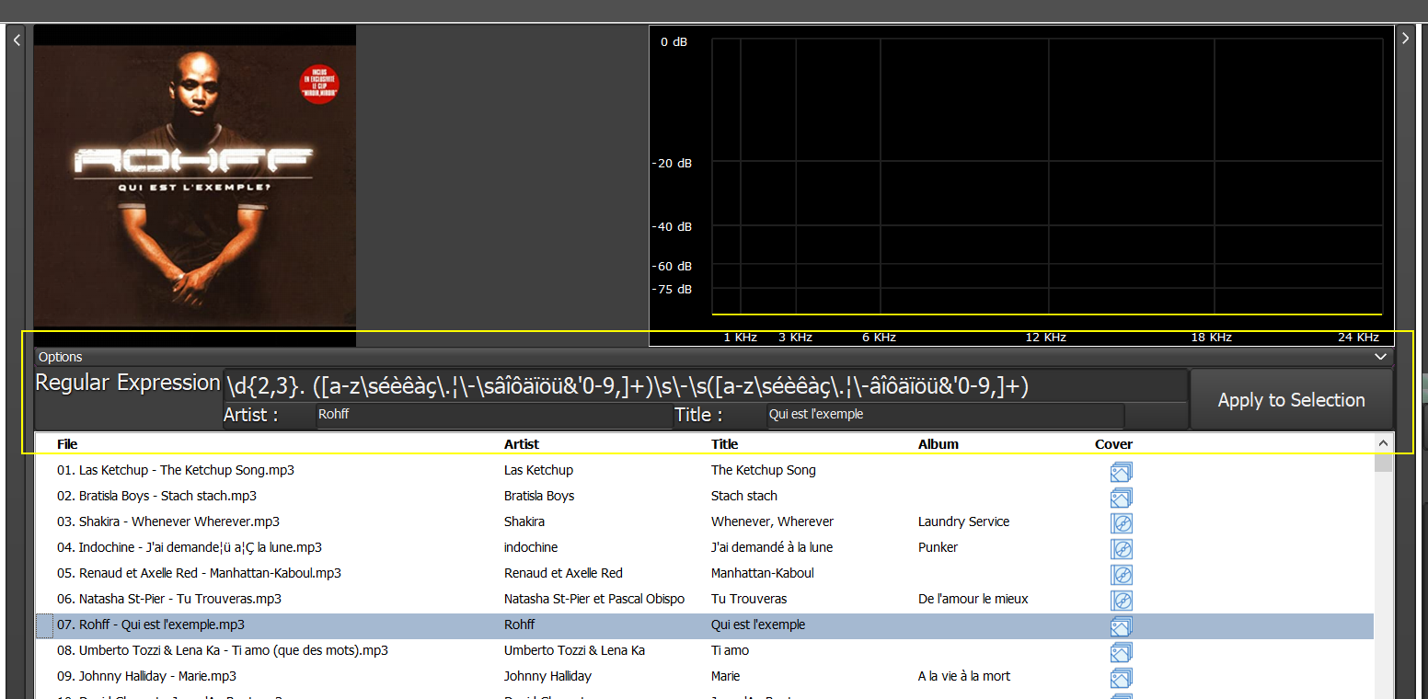Select file 08. Umberto Tozzi & Lena Ka - Ti amo
Viewport: 1428px width, 699px height.
(x=223, y=650)
